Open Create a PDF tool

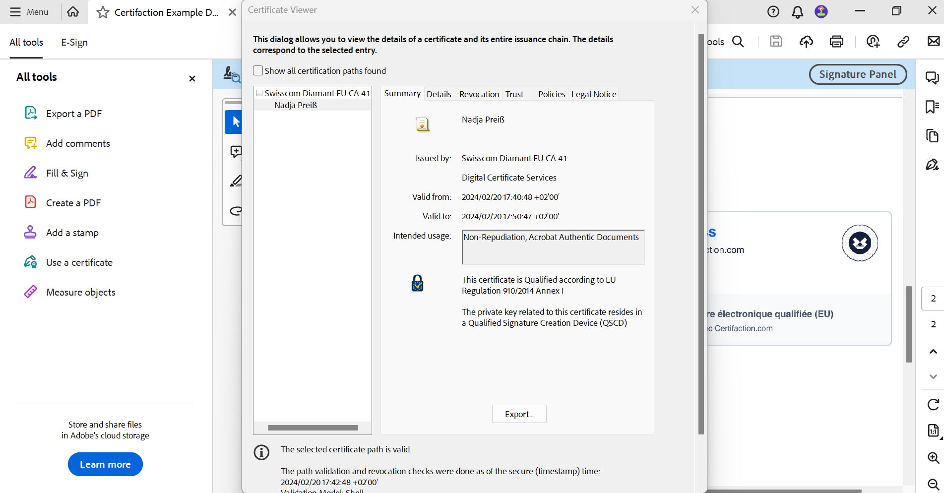point(73,203)
